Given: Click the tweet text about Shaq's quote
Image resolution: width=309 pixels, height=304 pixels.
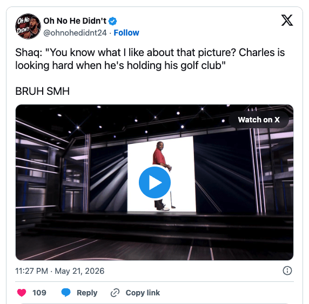Looking at the screenshot, I should (x=150, y=59).
